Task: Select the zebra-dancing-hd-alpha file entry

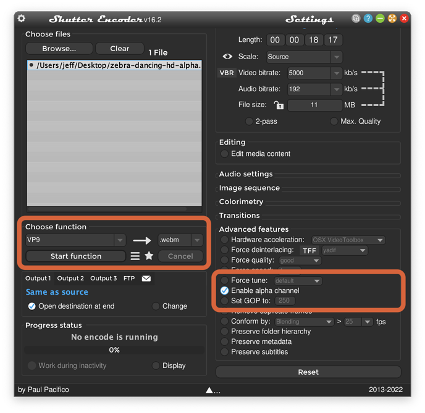Action: [114, 65]
